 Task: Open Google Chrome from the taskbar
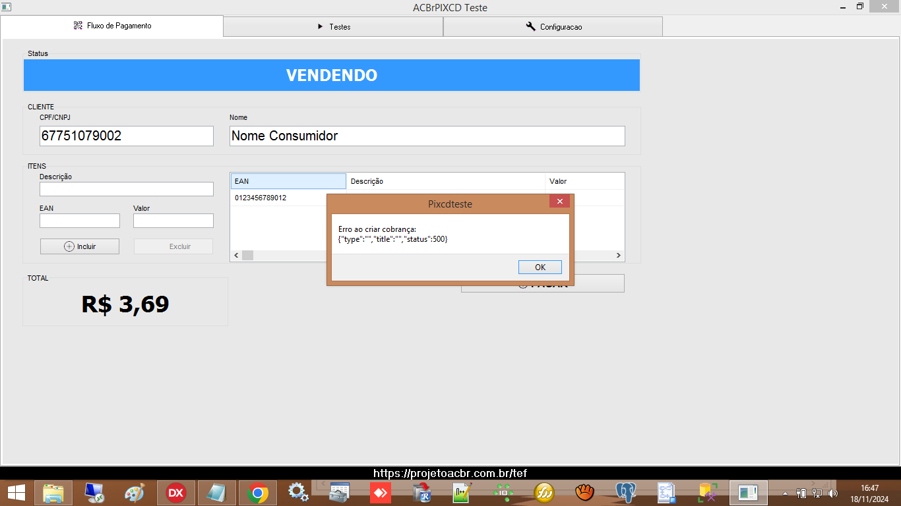click(258, 492)
